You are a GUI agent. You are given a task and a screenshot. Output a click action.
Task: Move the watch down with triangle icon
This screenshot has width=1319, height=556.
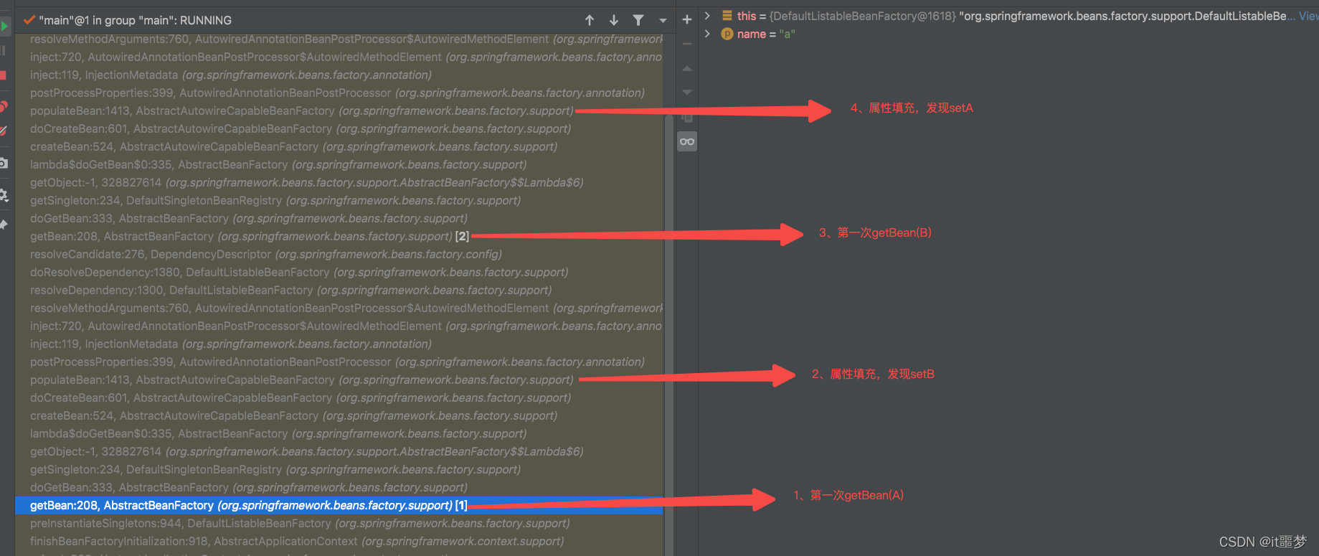(x=687, y=92)
